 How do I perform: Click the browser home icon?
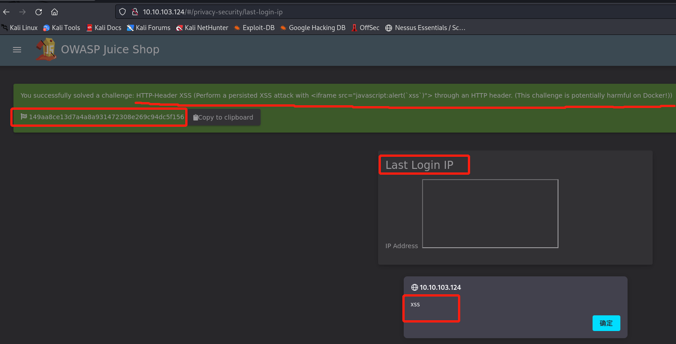tap(54, 12)
